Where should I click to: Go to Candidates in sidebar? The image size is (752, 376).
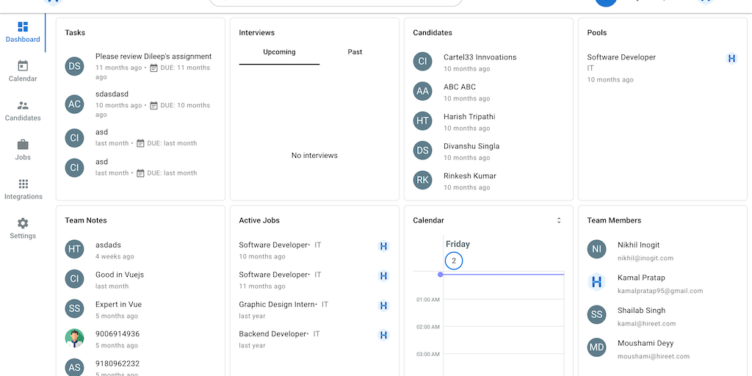click(23, 106)
